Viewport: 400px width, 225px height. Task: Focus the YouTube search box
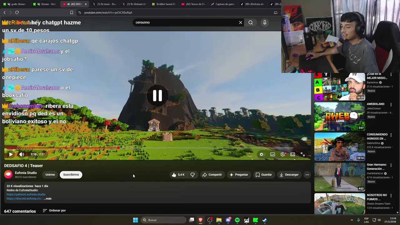tap(186, 22)
